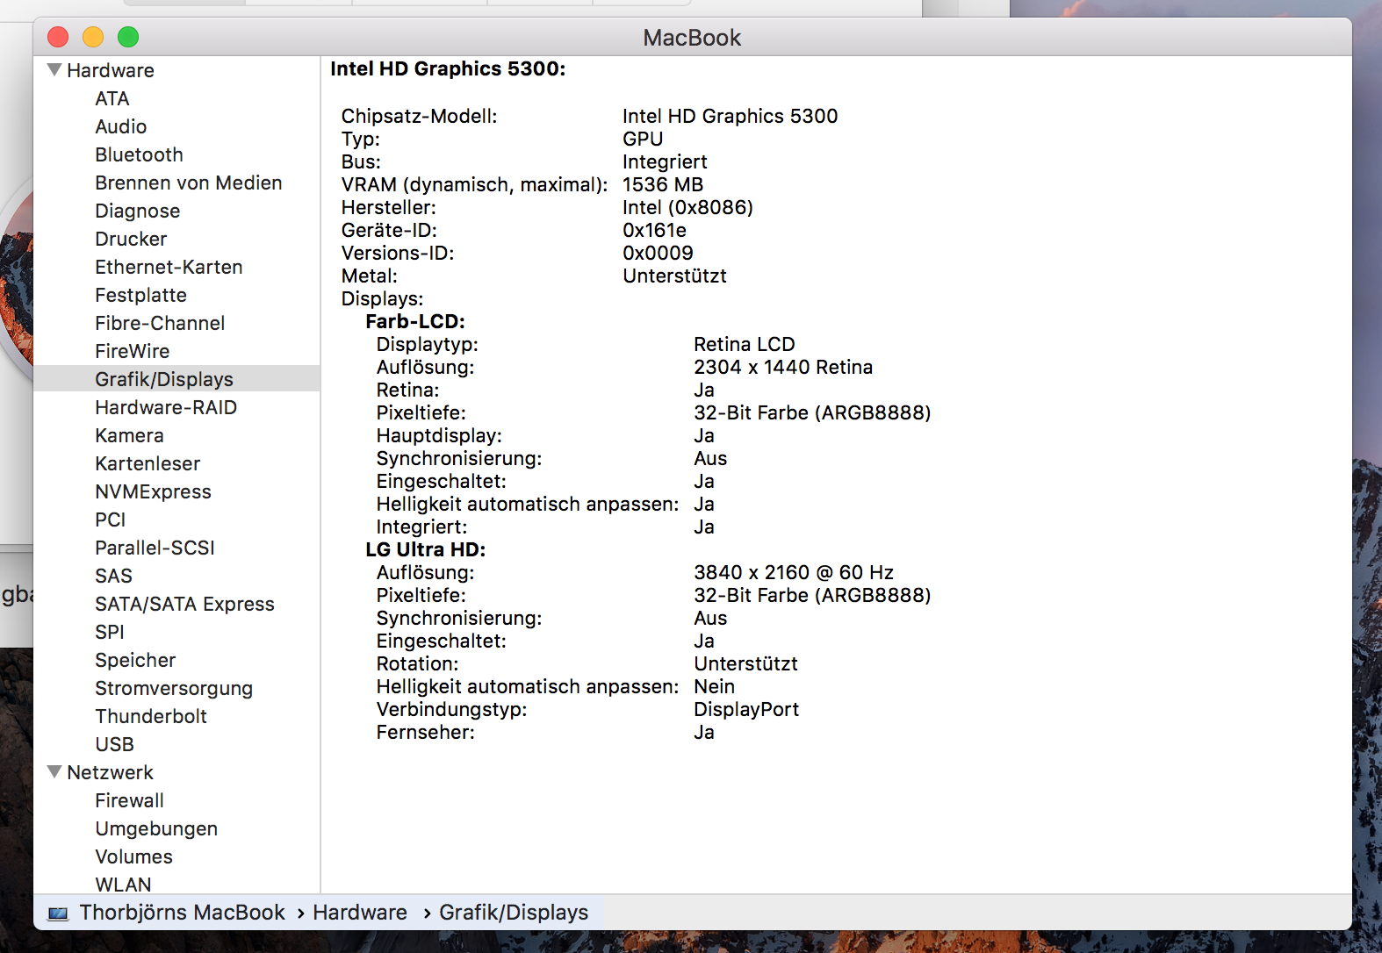Close the MacBook window with red button
This screenshot has width=1382, height=953.
click(x=58, y=37)
